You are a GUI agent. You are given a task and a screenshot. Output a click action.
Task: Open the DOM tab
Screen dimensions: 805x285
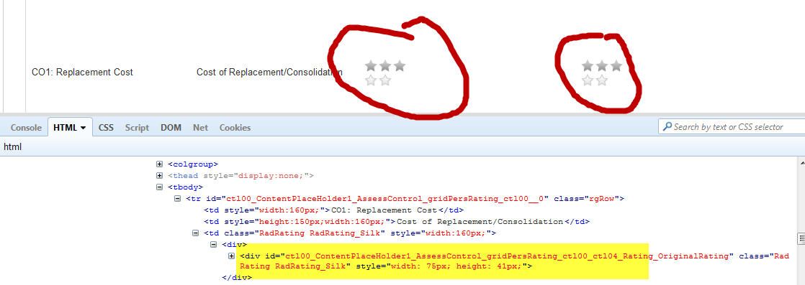171,127
